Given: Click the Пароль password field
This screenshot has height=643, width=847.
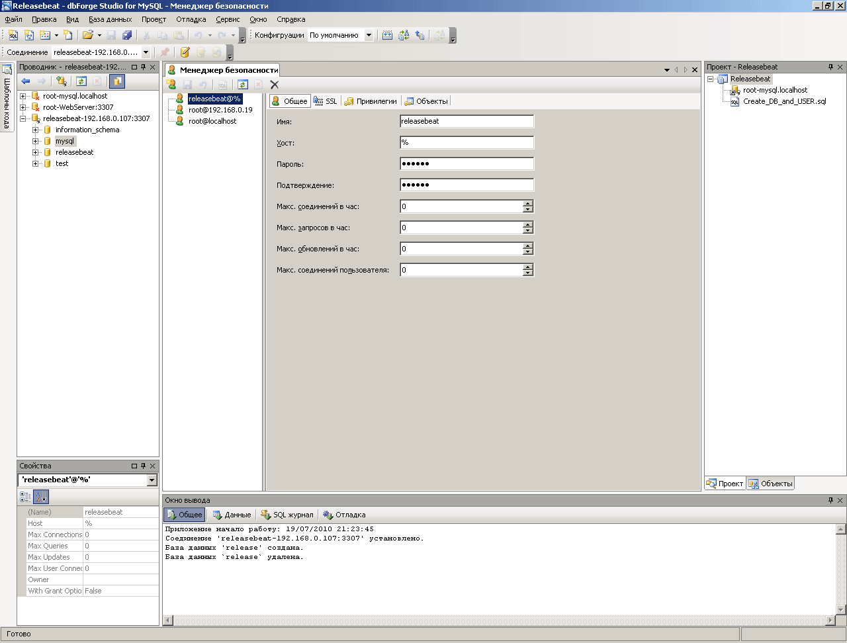Looking at the screenshot, I should 467,163.
